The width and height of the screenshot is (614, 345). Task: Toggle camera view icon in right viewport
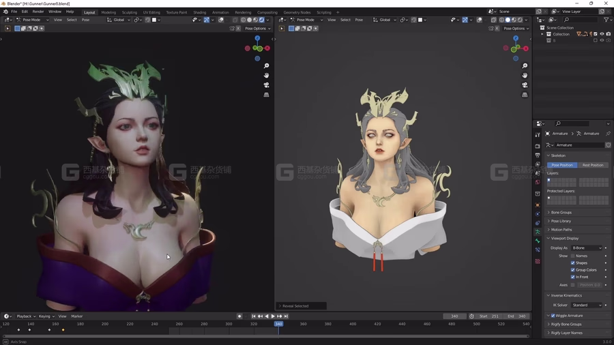525,85
